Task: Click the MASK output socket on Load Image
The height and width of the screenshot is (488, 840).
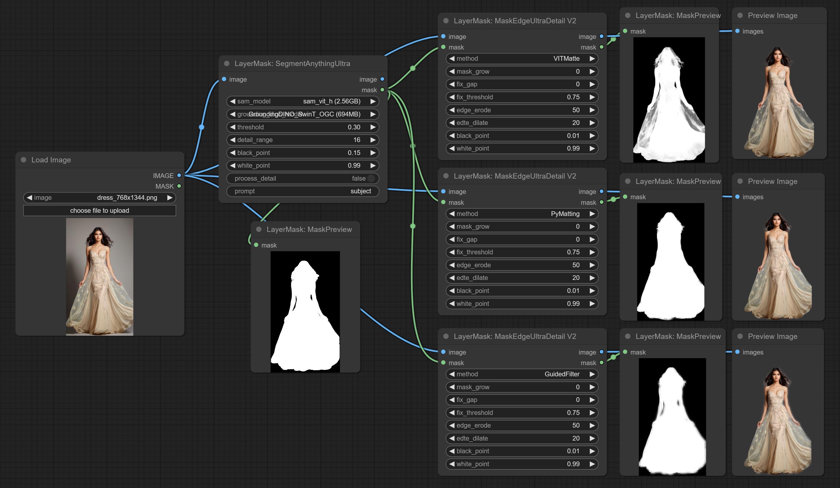Action: (x=179, y=186)
